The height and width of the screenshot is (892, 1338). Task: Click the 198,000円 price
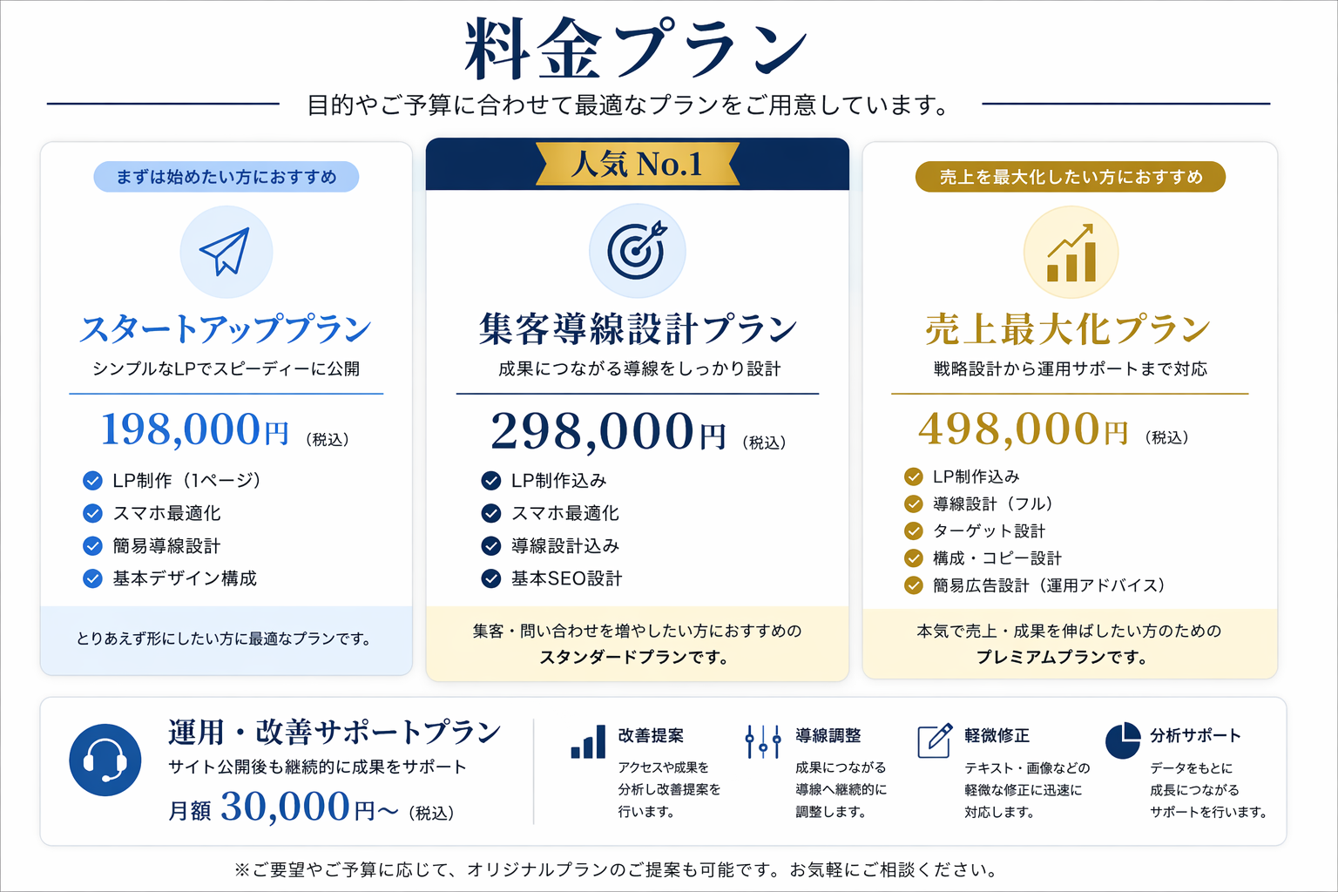[195, 430]
